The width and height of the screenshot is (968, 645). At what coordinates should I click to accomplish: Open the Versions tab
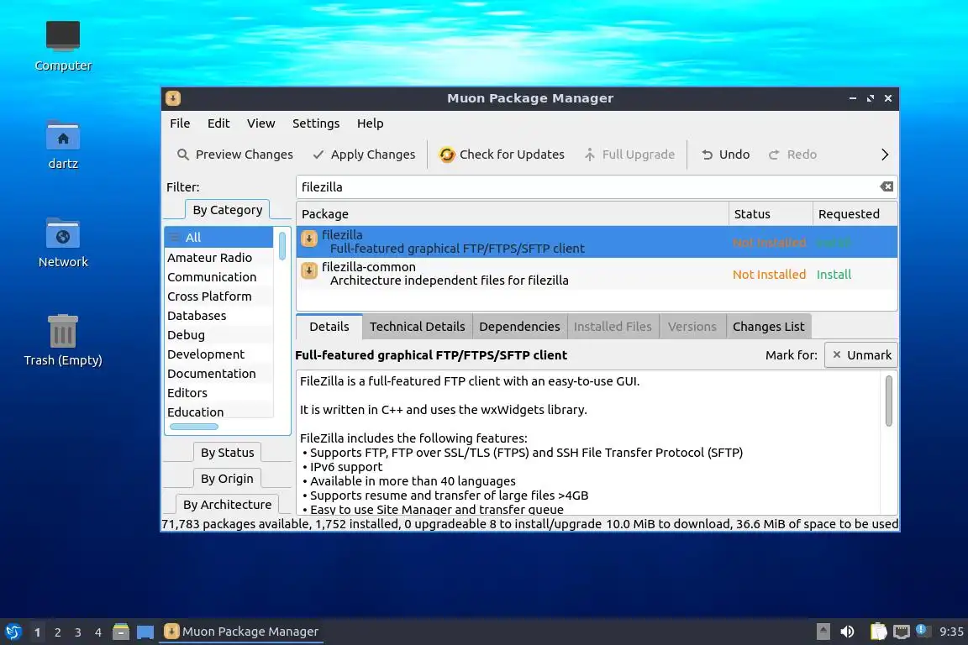click(x=692, y=327)
